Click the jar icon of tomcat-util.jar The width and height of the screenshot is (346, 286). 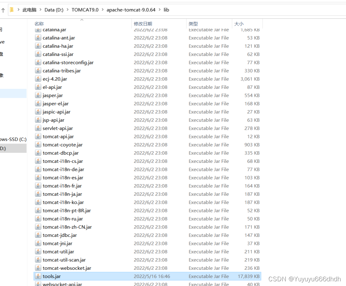(38, 252)
